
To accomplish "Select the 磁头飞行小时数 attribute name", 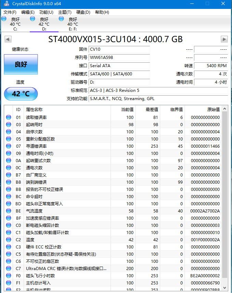I will [x=40, y=276].
